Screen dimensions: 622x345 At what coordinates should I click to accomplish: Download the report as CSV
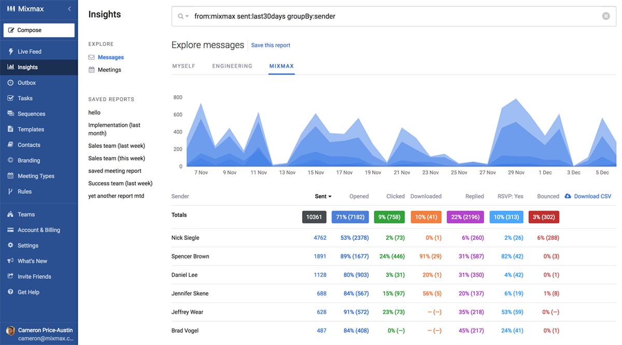(588, 196)
